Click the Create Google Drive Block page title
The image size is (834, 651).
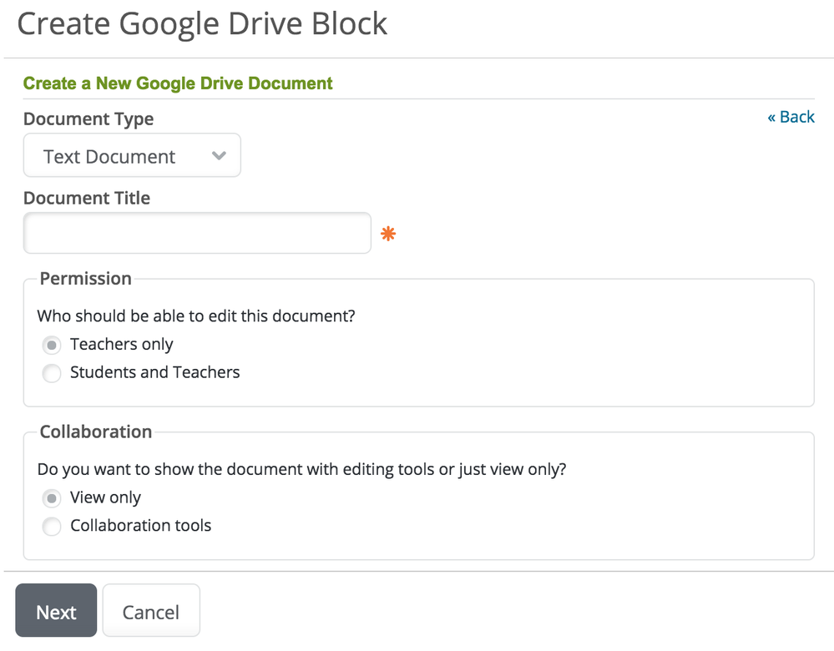202,23
